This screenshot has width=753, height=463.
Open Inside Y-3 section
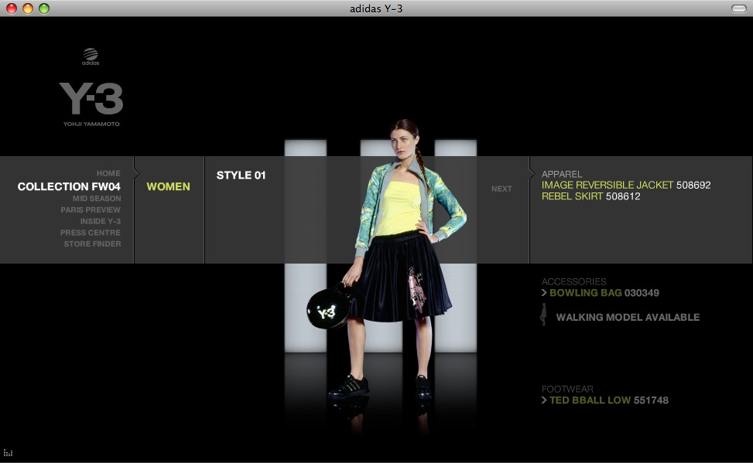click(x=101, y=221)
